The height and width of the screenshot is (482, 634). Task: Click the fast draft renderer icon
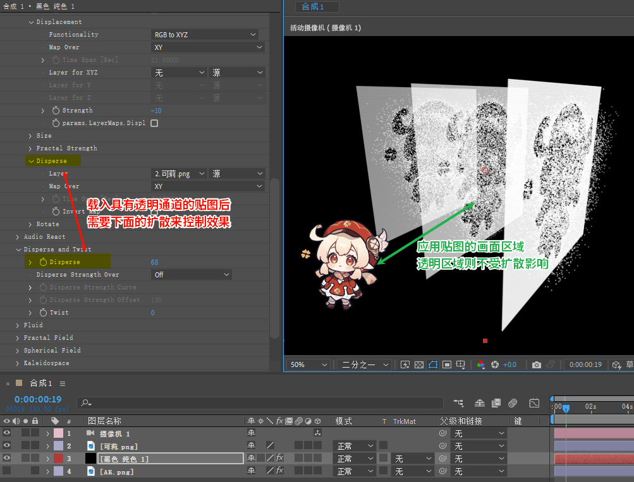[x=616, y=365]
